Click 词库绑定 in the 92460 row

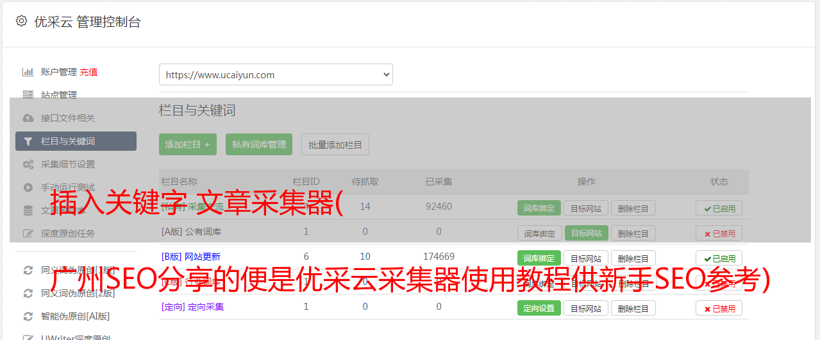click(x=539, y=208)
